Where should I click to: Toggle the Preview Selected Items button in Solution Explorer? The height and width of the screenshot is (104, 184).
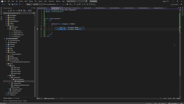tap(30, 11)
